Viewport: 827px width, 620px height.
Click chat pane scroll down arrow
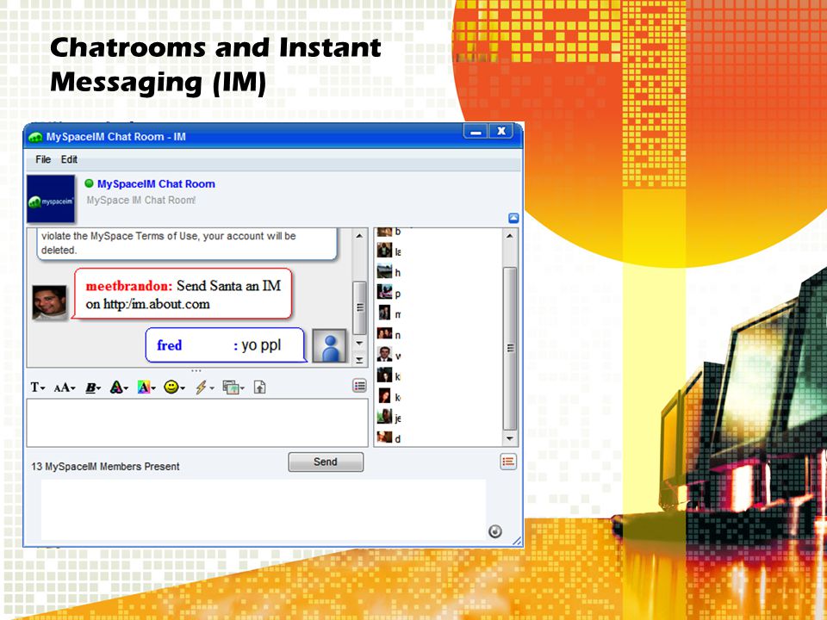coord(359,344)
